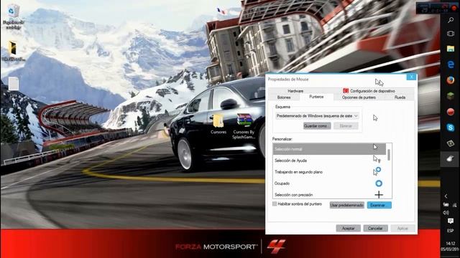This screenshot has width=460, height=258.
Task: Switch to the Botones tab
Action: [x=284, y=97]
